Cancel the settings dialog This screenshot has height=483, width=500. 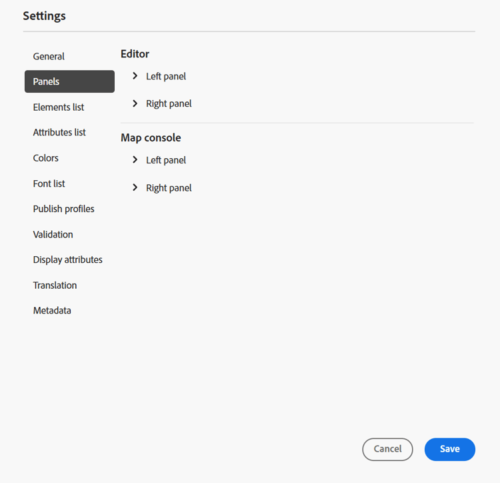(x=387, y=449)
